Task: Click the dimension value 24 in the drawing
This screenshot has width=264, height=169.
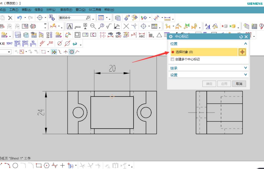Action: point(41,112)
